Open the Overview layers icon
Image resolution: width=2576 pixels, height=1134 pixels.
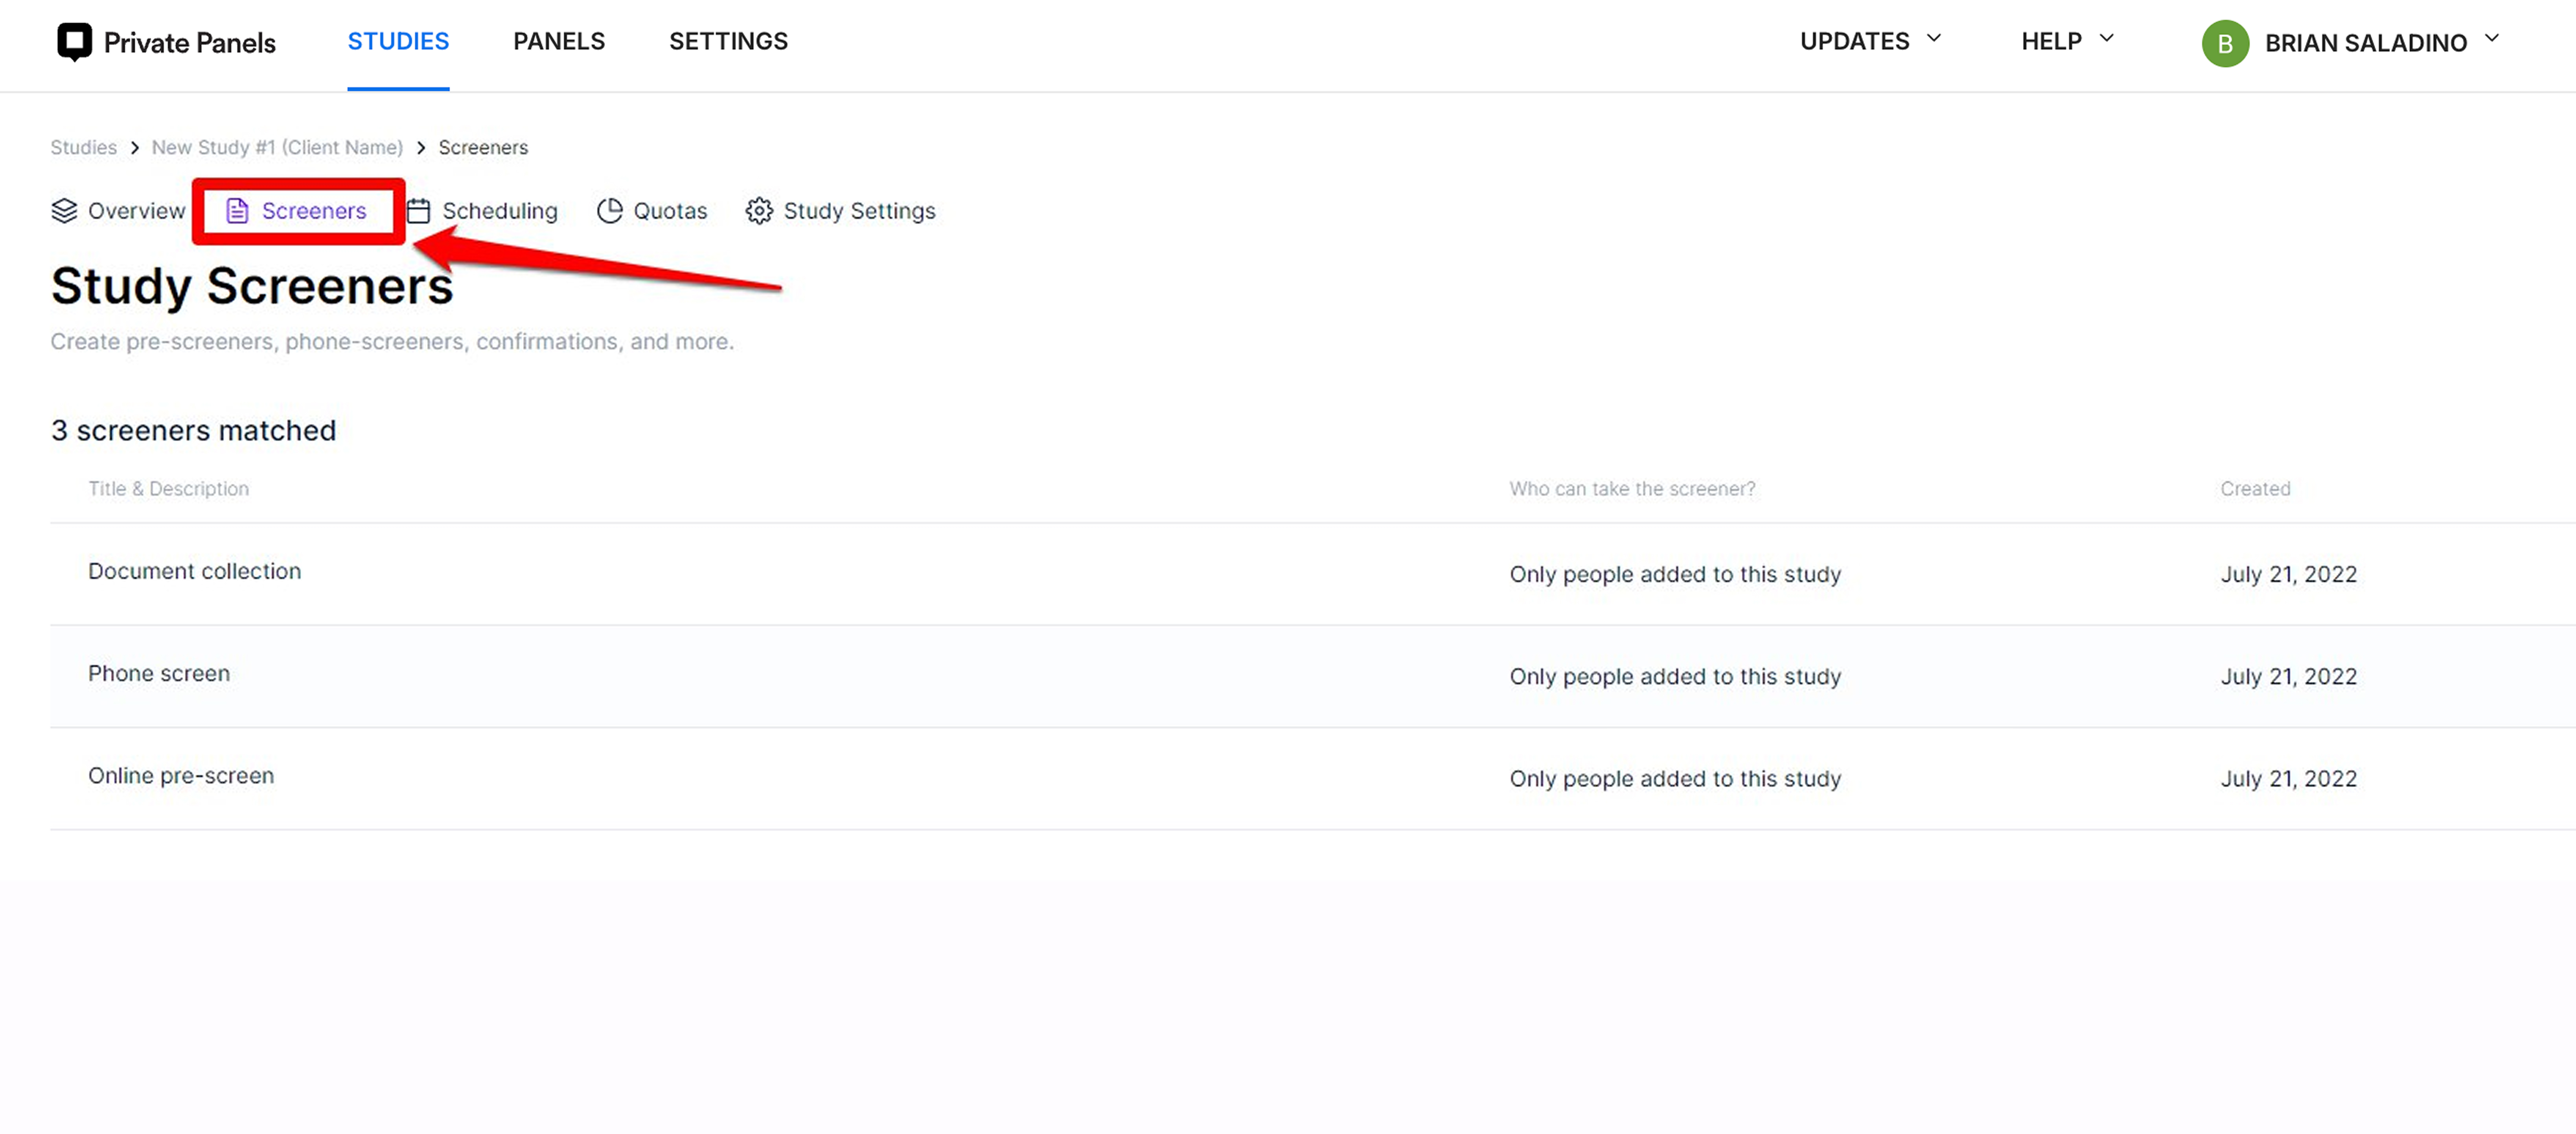click(64, 211)
